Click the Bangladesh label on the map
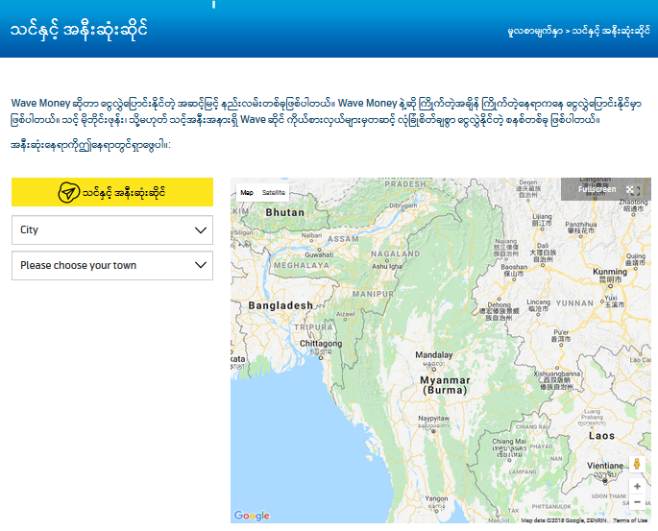The width and height of the screenshot is (658, 531). tap(280, 305)
